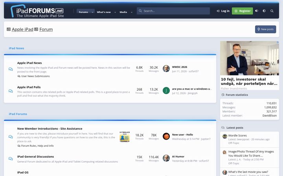Image resolution: width=283 pixels, height=176 pixels.
Task: Click the Apple iPad Polls chat icon
Action: [11, 91]
